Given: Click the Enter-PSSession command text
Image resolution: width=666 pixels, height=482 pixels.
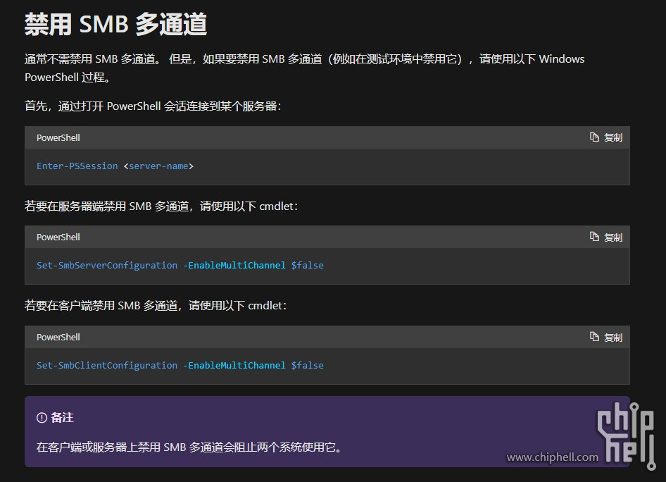Looking at the screenshot, I should click(x=77, y=166).
